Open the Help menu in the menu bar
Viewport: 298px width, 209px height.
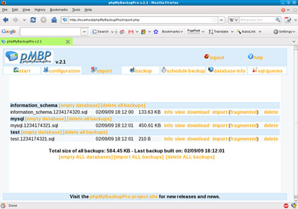(88, 10)
